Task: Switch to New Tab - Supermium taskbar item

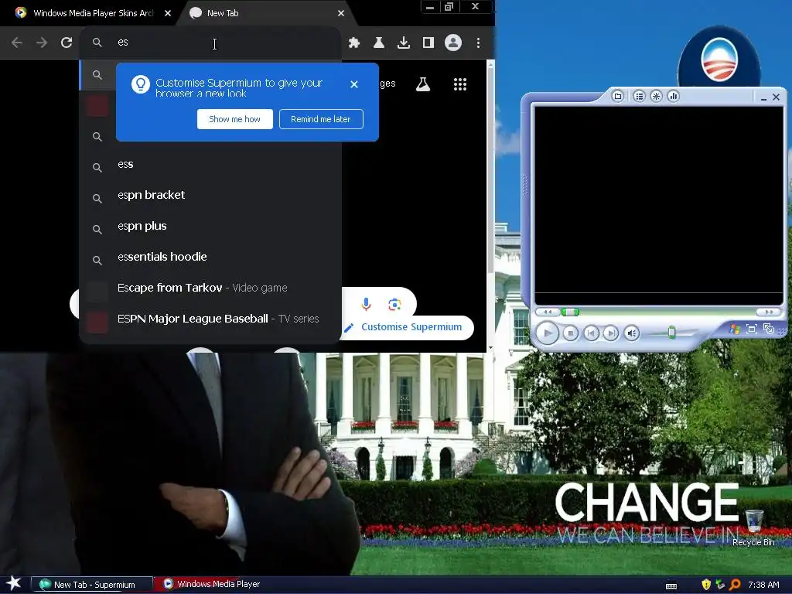Action: [x=92, y=585]
